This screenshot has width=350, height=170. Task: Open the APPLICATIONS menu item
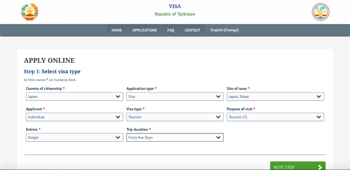point(145,30)
